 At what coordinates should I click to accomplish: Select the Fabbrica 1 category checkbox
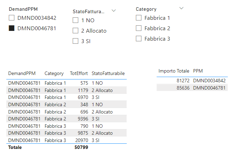point(139,18)
